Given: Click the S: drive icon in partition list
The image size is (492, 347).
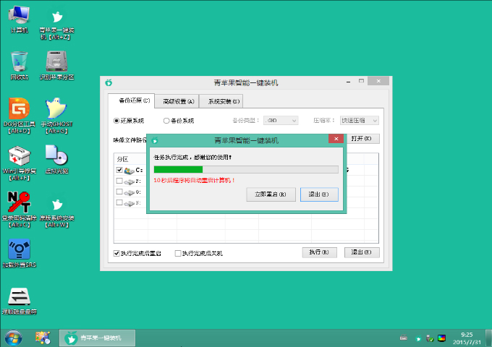Looking at the screenshot, I should [x=129, y=203].
